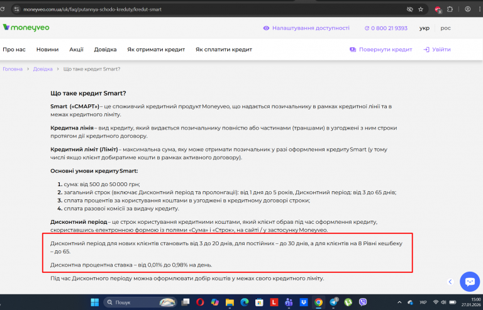Open Copilot from taskbar
The width and height of the screenshot is (483, 310).
pyautogui.click(x=214, y=302)
